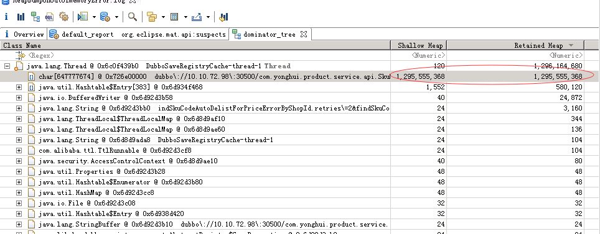The width and height of the screenshot is (600, 234).
Task: Click retained heap value 1,296,164,680
Action: pos(558,66)
